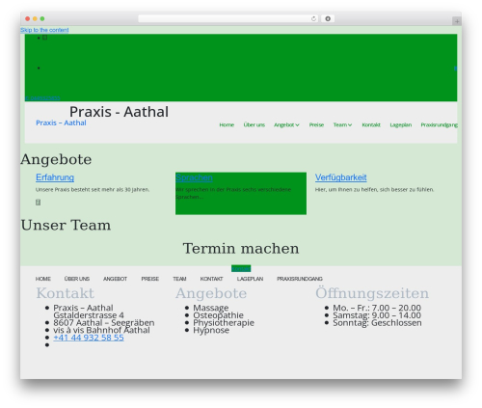Click 'vis à vis Bahnhof Aathal' line
This screenshot has width=482, height=408.
point(101,330)
